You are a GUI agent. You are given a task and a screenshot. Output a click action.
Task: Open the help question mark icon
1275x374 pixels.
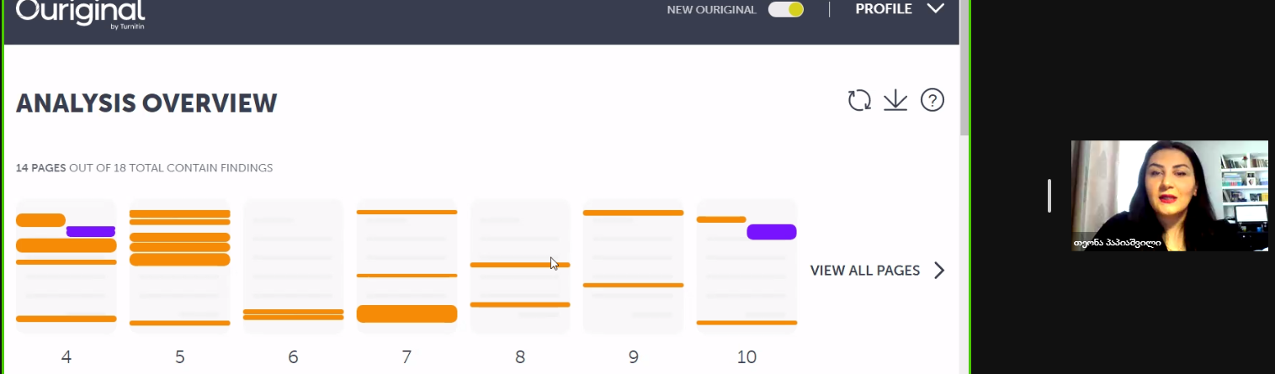[932, 101]
